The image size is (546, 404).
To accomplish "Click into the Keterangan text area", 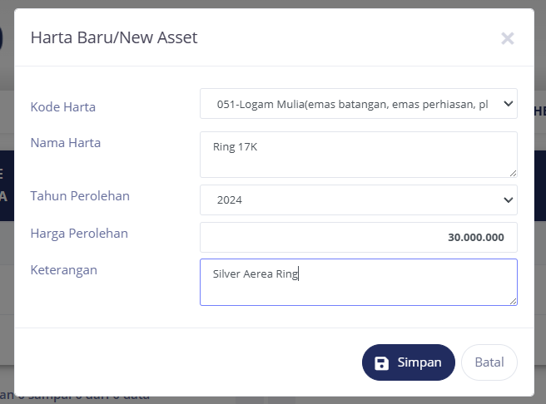I will pyautogui.click(x=358, y=288).
